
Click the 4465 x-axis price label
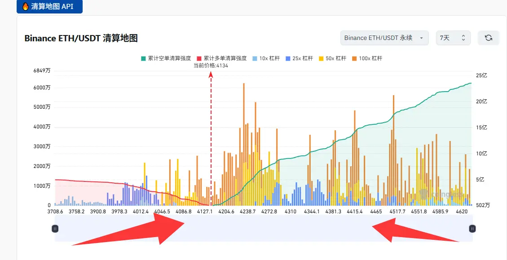point(376,212)
